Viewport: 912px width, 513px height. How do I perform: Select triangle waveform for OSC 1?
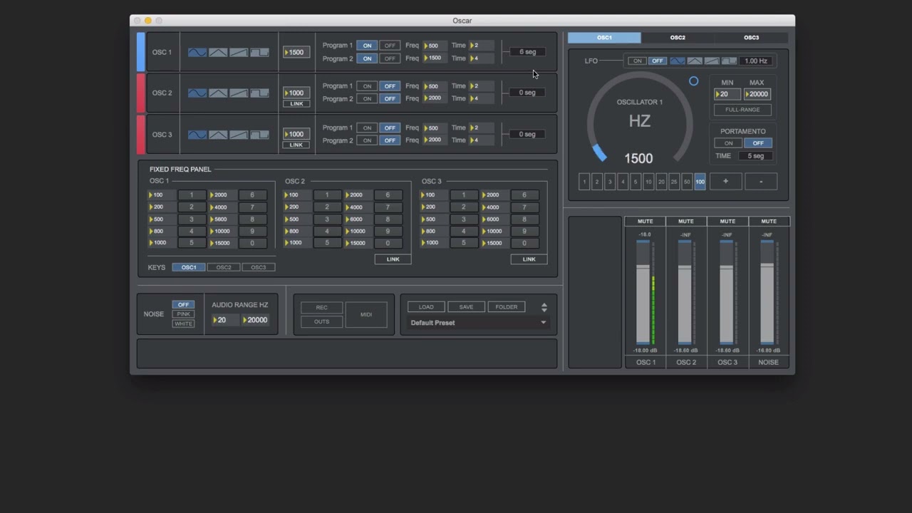click(x=218, y=52)
